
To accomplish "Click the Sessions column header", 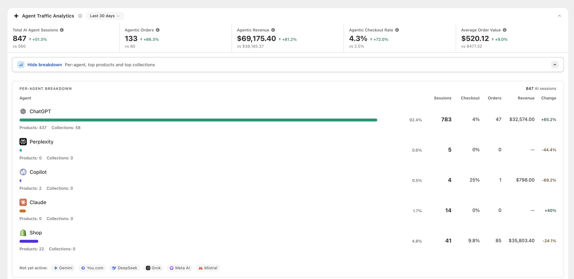I will tap(443, 98).
